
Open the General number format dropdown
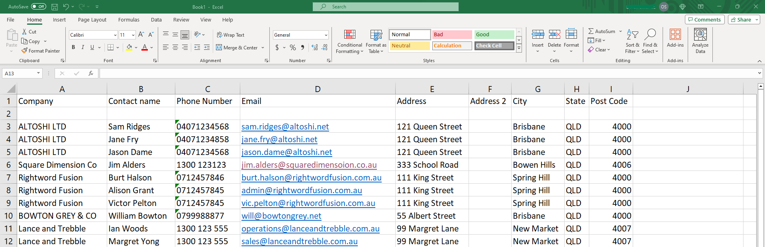tap(326, 35)
